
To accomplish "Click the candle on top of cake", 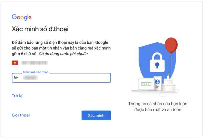I will click(168, 77).
